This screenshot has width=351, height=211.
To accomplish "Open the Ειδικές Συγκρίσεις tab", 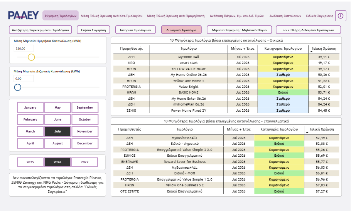I will [319, 16].
